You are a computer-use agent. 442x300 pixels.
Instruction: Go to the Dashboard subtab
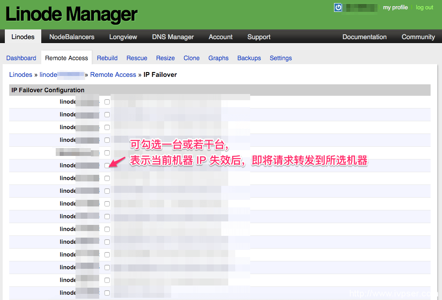[x=21, y=58]
